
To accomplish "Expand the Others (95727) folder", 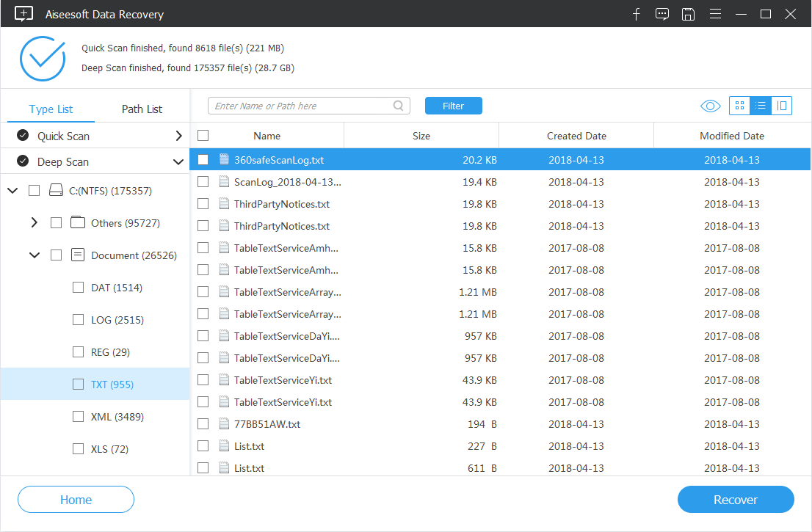I will click(34, 223).
